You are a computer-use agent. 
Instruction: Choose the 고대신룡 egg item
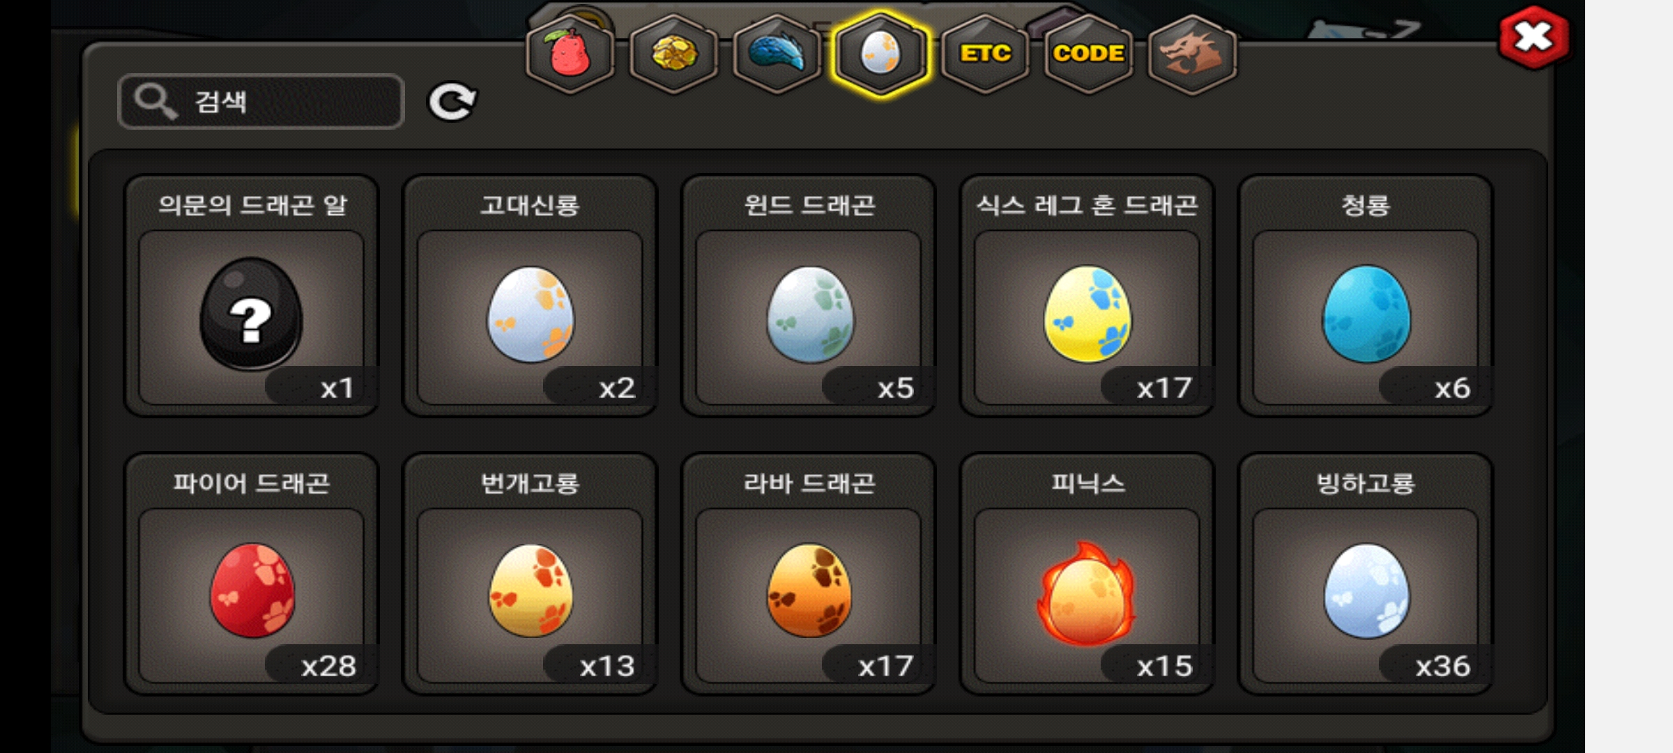[530, 296]
